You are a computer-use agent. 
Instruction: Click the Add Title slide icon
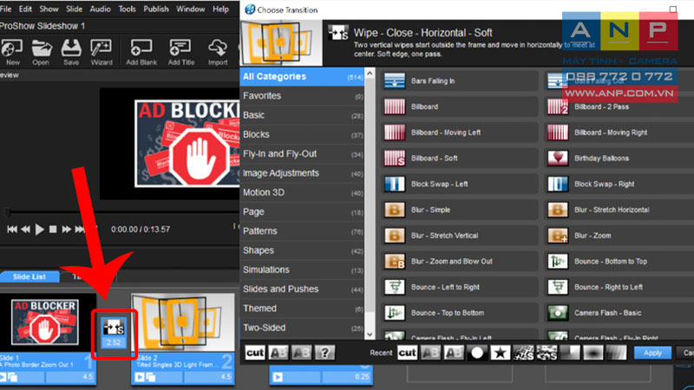pyautogui.click(x=181, y=52)
